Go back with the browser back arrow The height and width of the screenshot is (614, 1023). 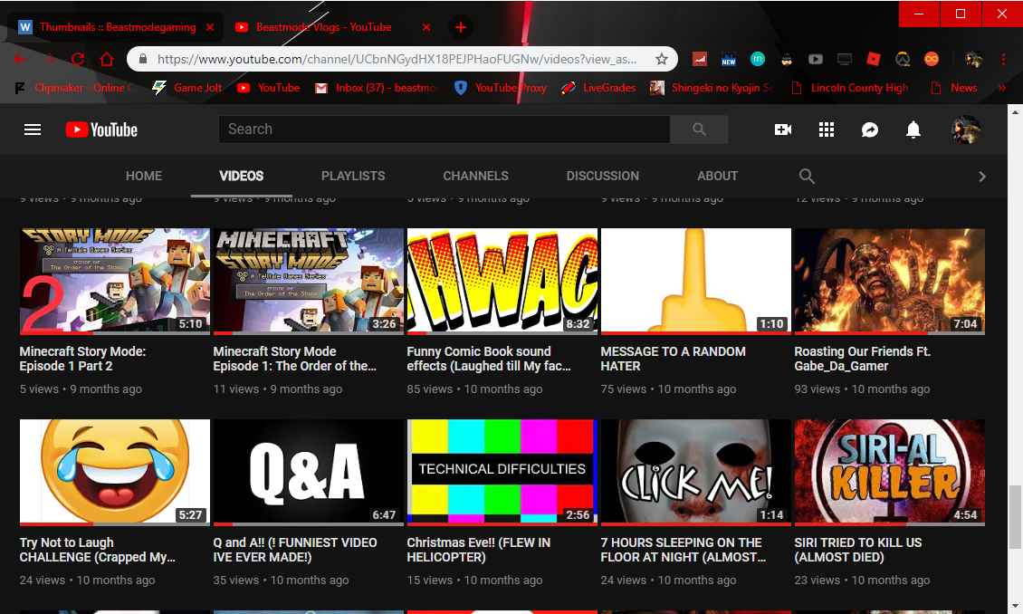[x=20, y=60]
